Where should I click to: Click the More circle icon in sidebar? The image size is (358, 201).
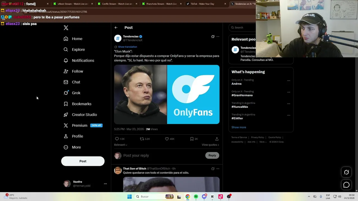click(x=66, y=147)
